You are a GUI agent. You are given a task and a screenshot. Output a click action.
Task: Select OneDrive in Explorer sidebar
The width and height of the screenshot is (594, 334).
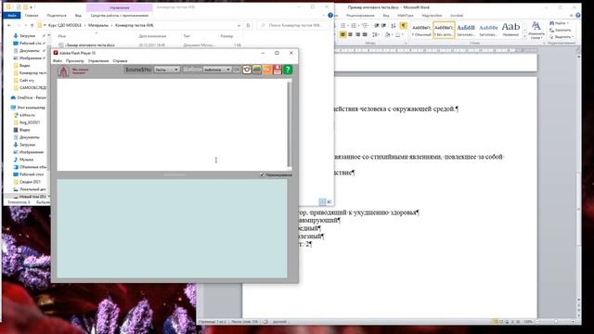29,97
